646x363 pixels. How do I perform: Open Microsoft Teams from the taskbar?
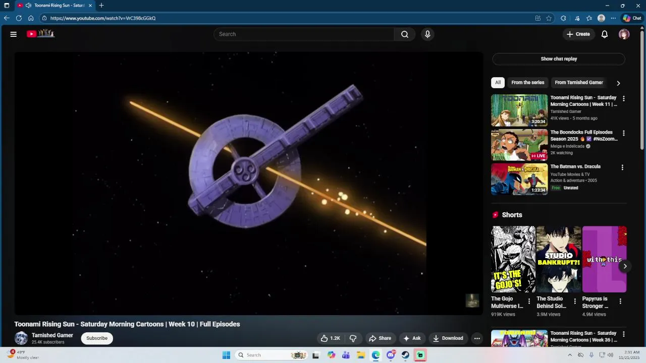point(346,355)
